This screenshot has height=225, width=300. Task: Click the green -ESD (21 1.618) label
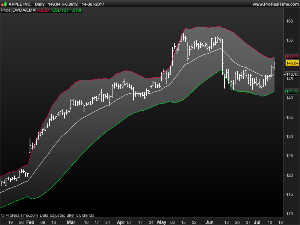click(66, 10)
